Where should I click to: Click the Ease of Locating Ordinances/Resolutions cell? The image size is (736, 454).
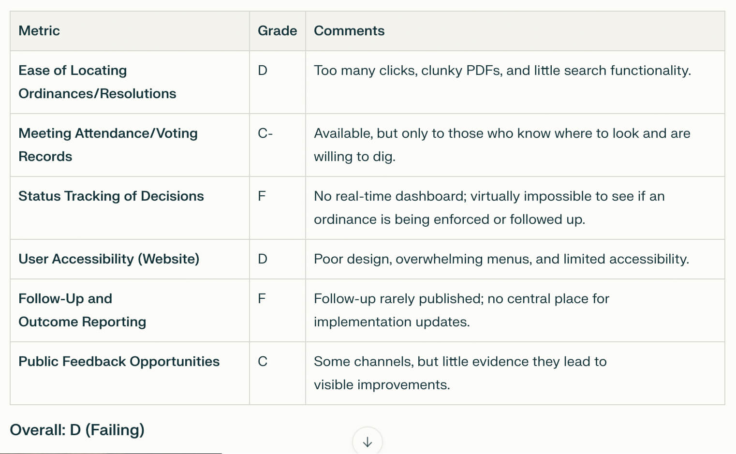pos(130,82)
